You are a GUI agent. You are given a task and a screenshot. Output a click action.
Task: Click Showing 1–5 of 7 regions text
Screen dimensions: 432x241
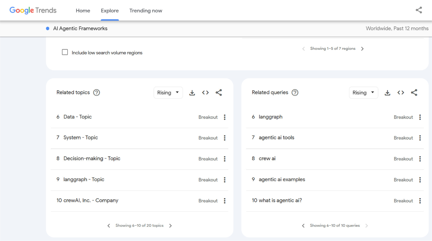(333, 48)
